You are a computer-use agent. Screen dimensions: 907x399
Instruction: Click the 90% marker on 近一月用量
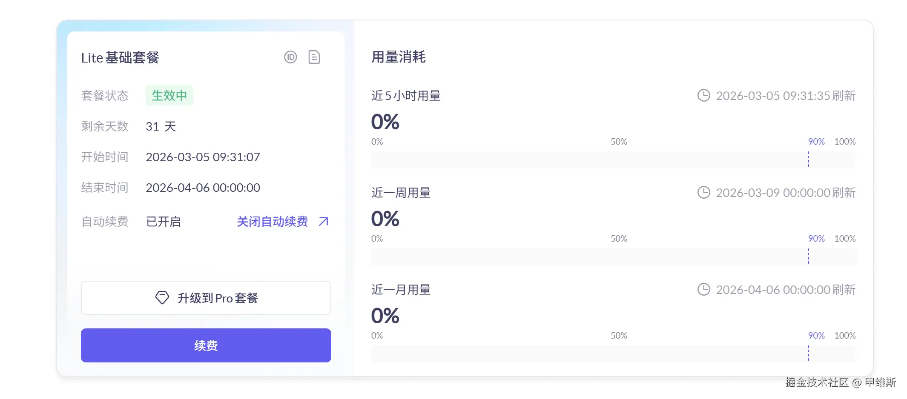pos(816,336)
